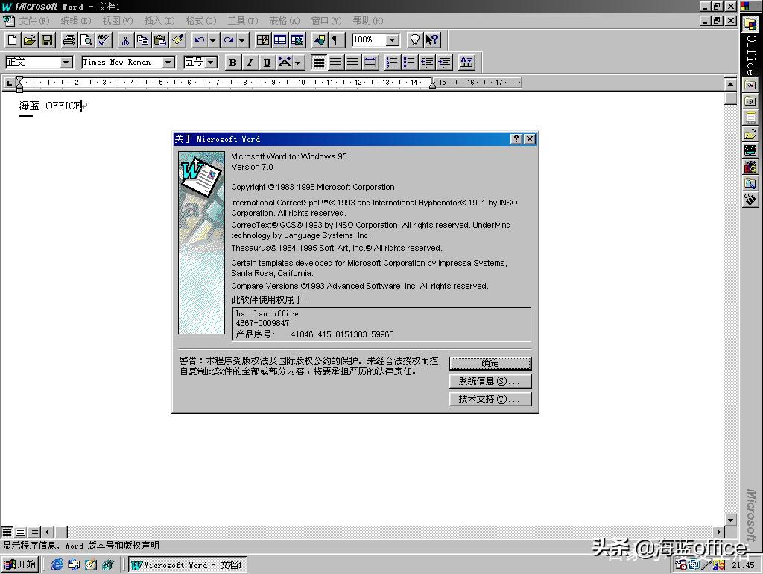
Task: Toggle justified left alignment button
Action: pos(318,63)
